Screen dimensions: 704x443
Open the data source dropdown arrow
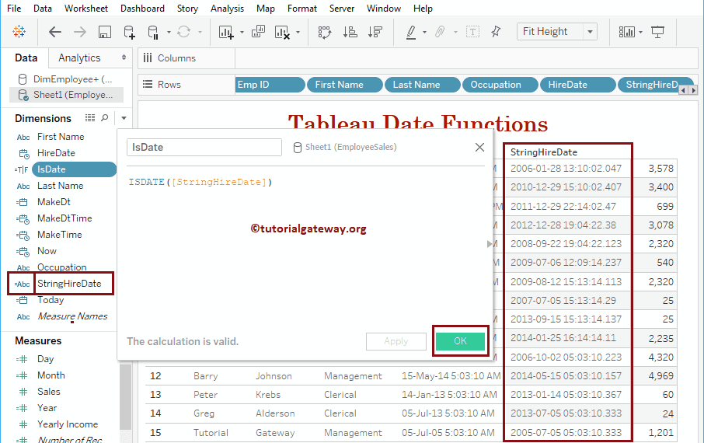169,33
